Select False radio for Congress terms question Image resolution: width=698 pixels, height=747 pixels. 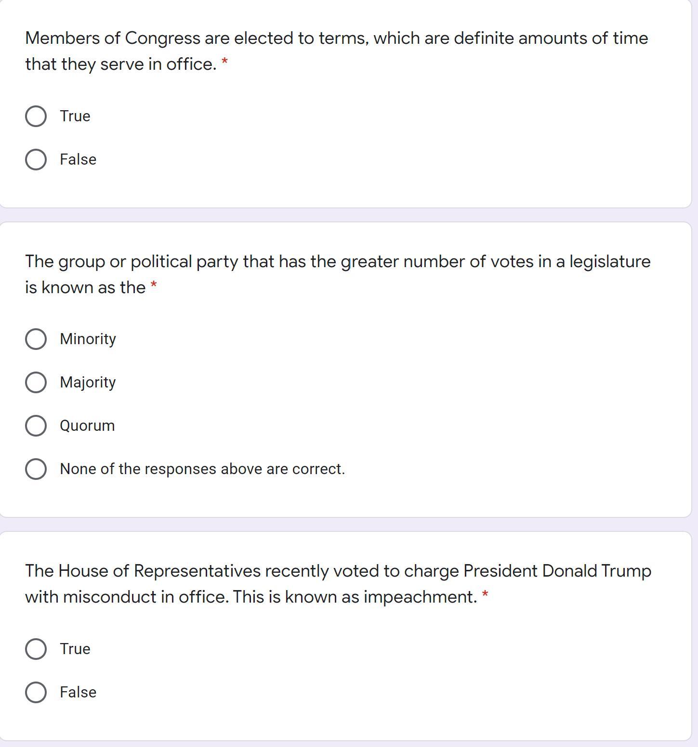pos(36,160)
